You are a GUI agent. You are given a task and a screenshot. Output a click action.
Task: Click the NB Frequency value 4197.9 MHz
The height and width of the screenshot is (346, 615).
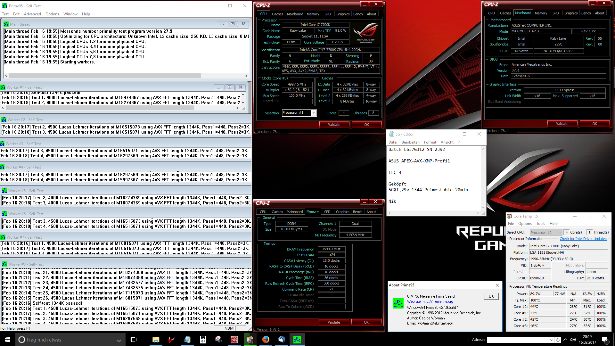click(355, 235)
